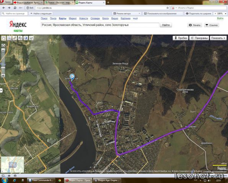The image size is (228, 183).
Task: Select the Яндекс.Карты tab
Action: click(x=90, y=2)
